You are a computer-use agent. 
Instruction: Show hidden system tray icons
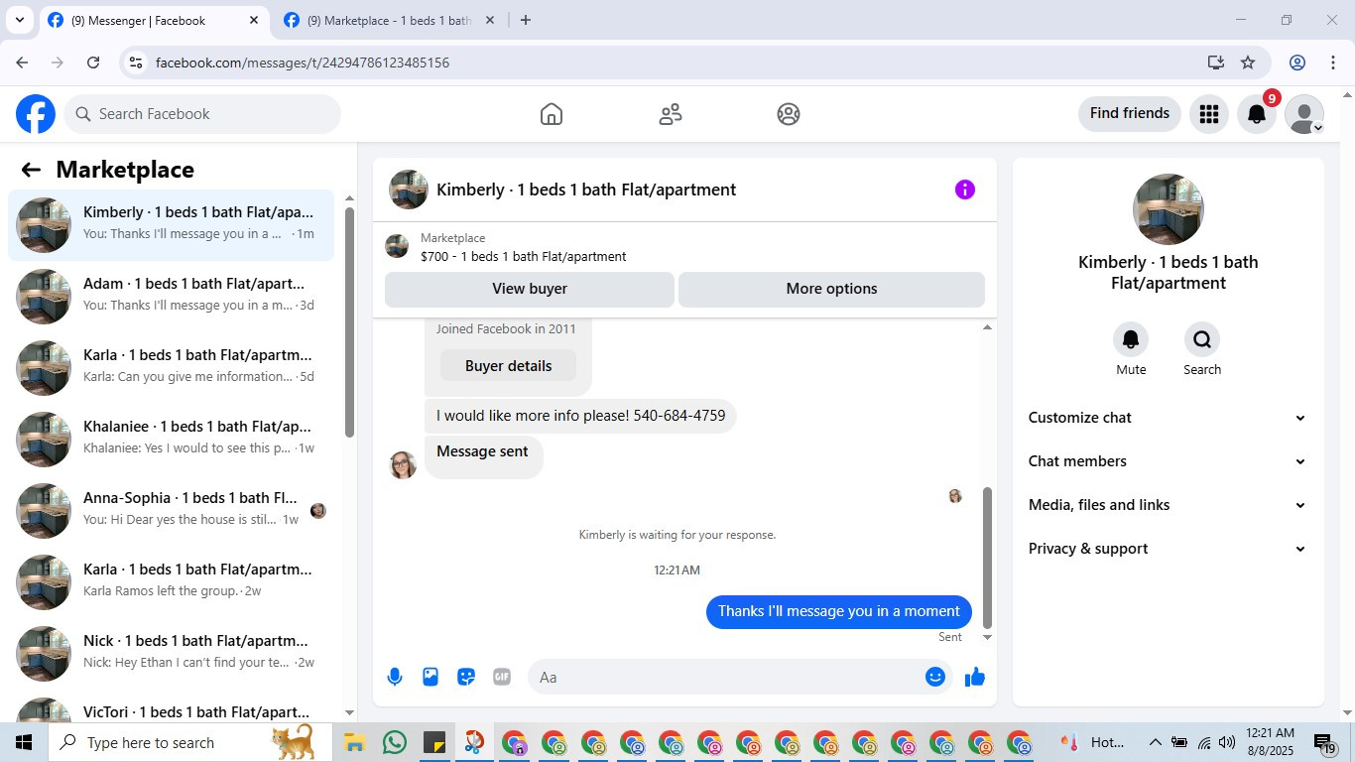1155,742
